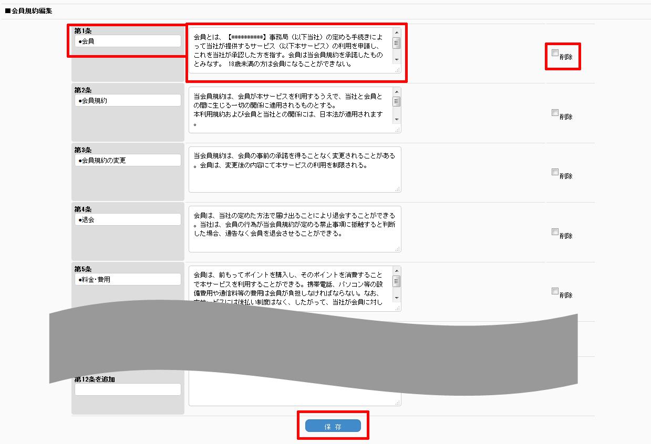This screenshot has height=444, width=651.
Task: Edit the 第5条 title field 料金･費用
Action: (x=128, y=279)
